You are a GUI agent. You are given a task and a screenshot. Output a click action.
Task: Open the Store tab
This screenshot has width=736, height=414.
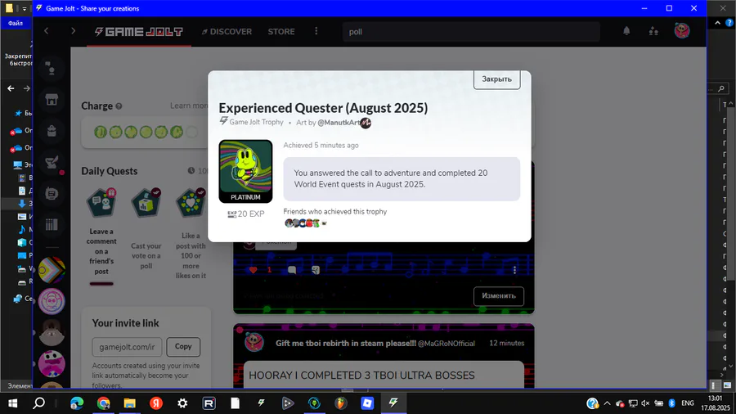281,31
